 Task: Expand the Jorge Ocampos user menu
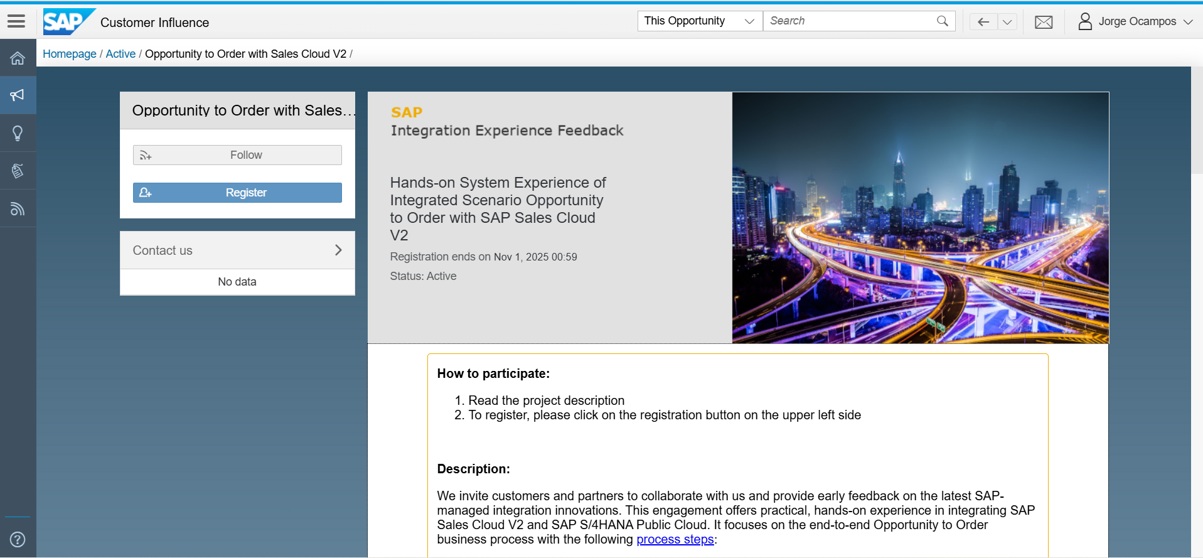click(1135, 22)
